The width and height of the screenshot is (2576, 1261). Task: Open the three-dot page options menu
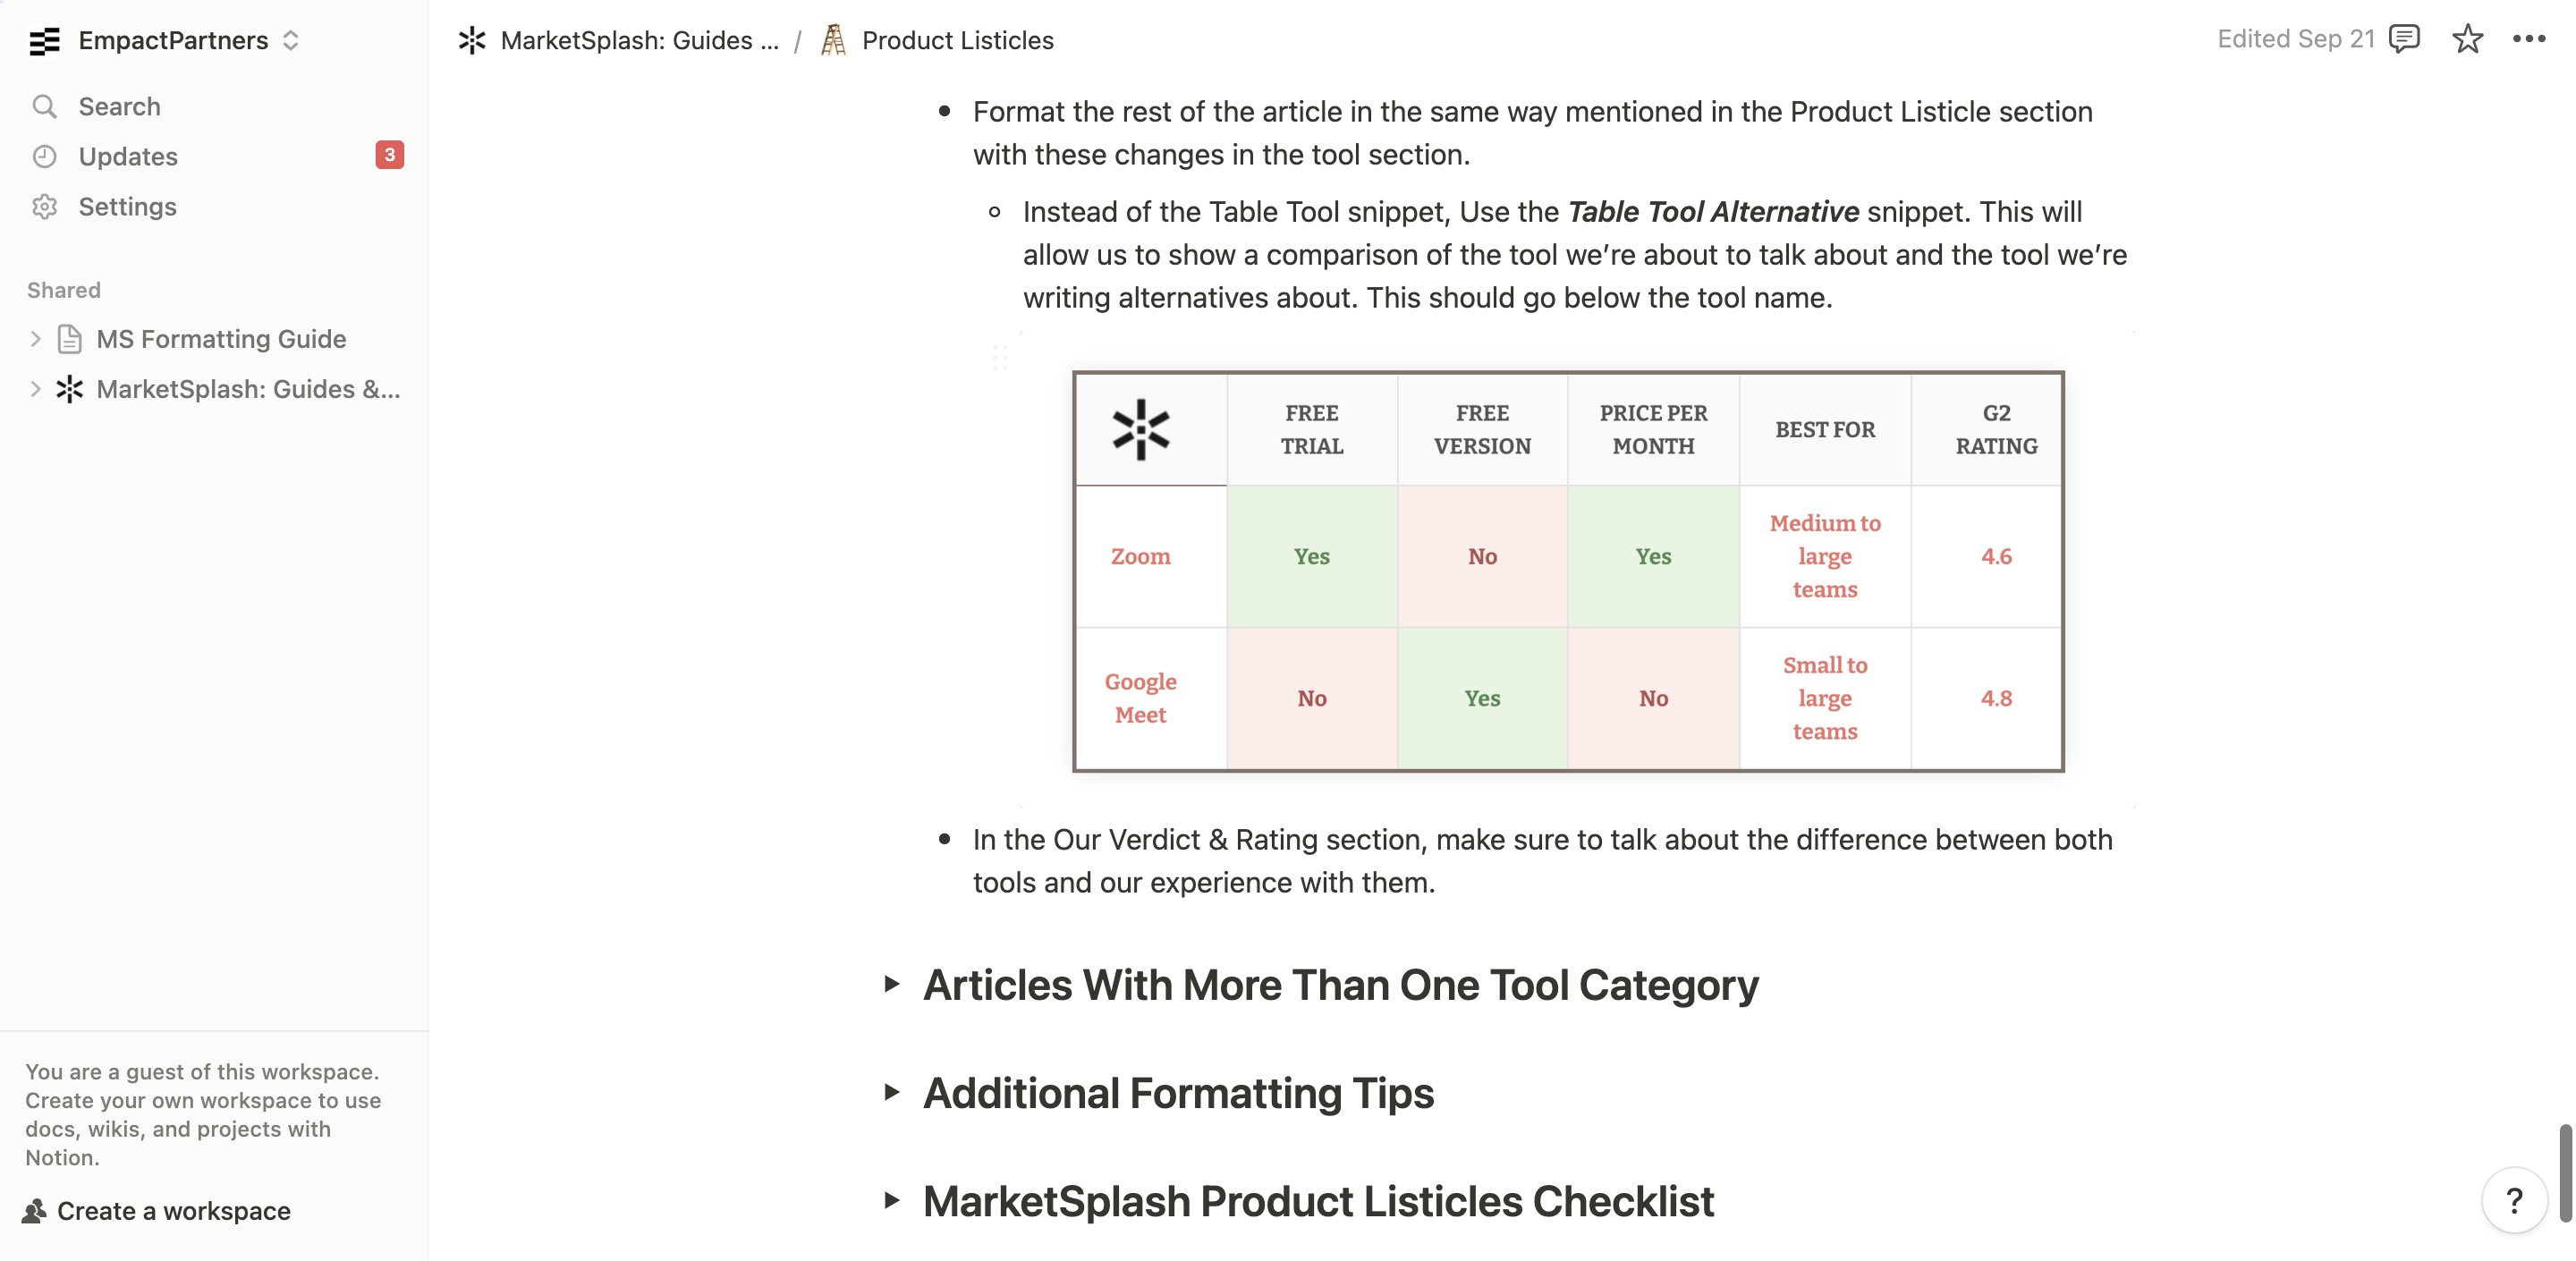click(x=2529, y=39)
